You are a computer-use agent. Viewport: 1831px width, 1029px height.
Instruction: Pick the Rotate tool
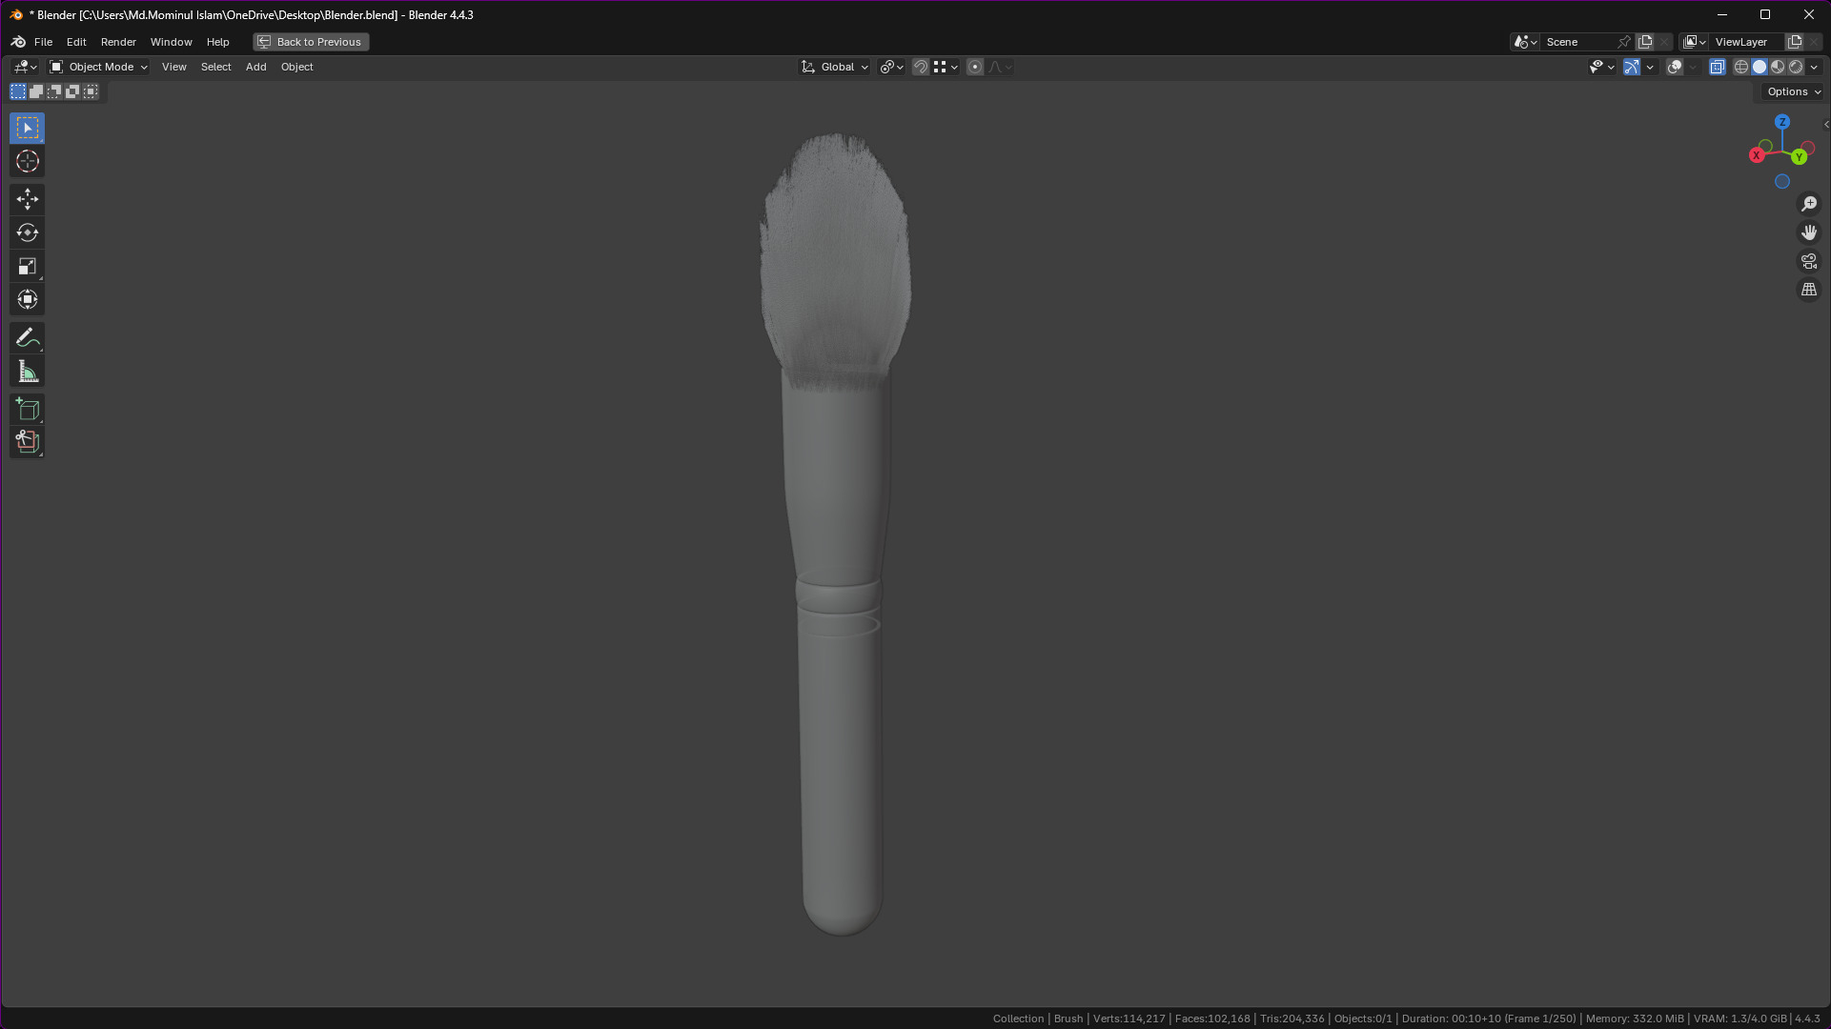pyautogui.click(x=27, y=232)
